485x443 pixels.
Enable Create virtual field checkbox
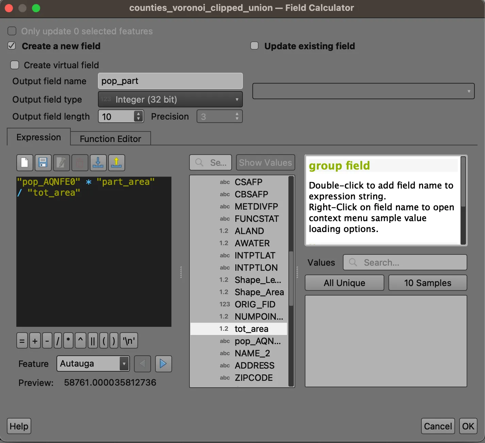point(15,65)
